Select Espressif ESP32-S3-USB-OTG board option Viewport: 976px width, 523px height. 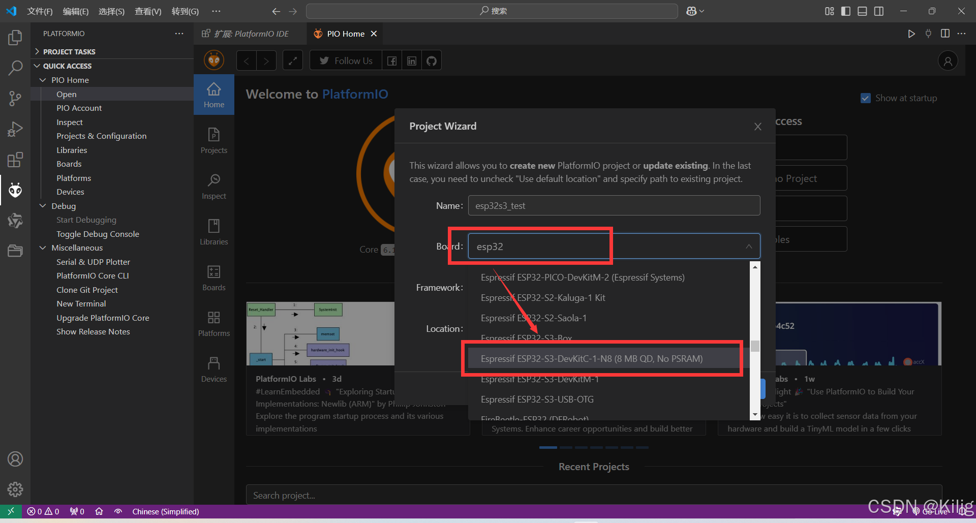click(608, 399)
